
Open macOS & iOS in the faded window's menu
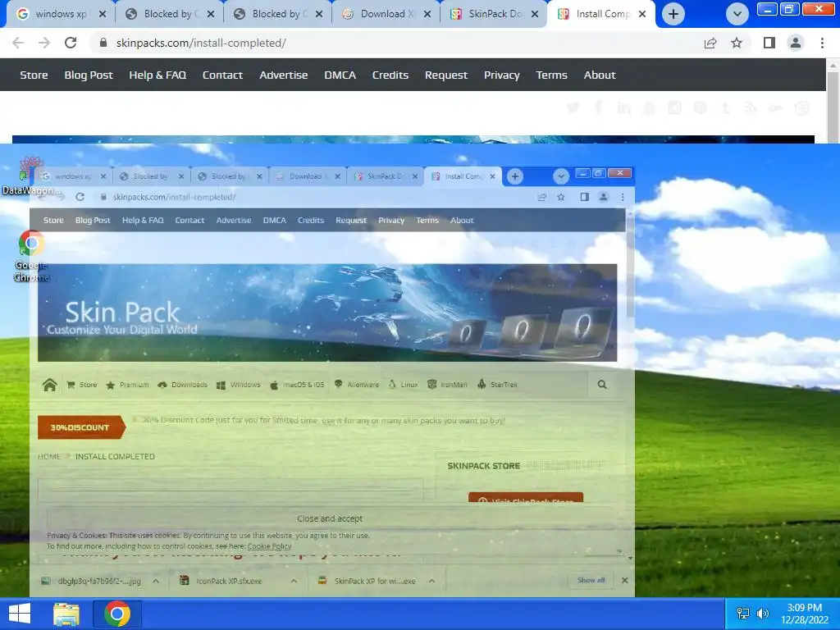click(297, 385)
